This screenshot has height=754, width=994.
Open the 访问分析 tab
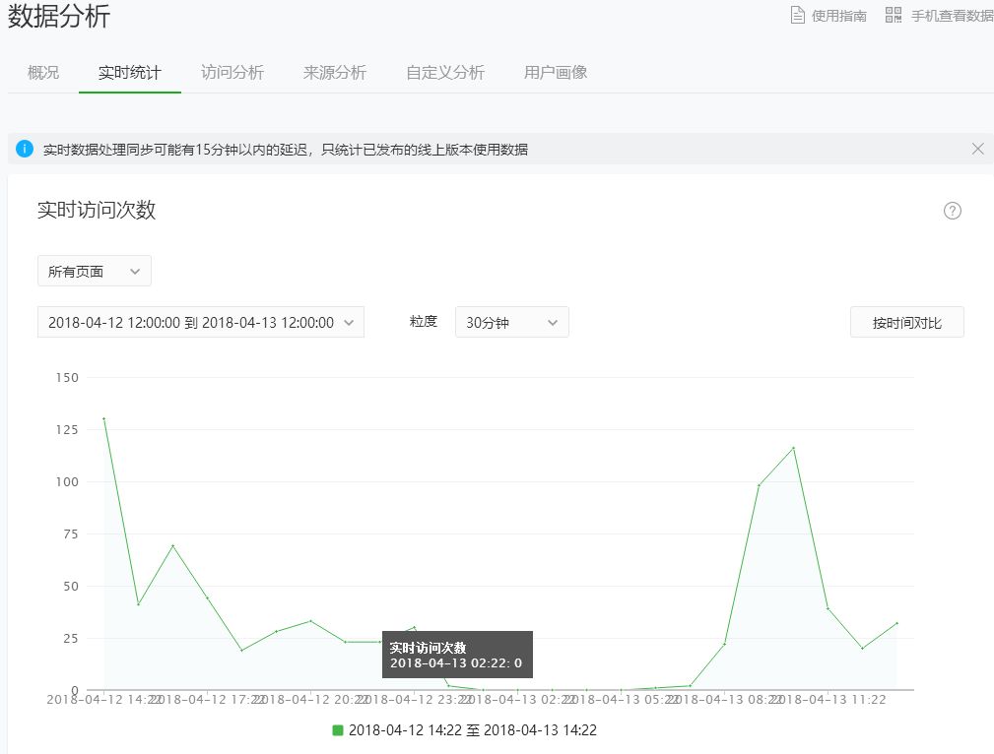pyautogui.click(x=232, y=72)
